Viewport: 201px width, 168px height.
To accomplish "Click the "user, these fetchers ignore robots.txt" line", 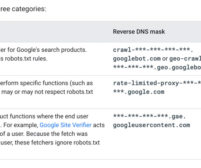I will [x=50, y=143].
